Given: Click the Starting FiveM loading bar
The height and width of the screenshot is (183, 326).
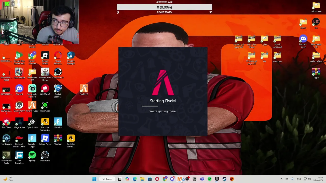Looking at the screenshot, I should pos(163,106).
